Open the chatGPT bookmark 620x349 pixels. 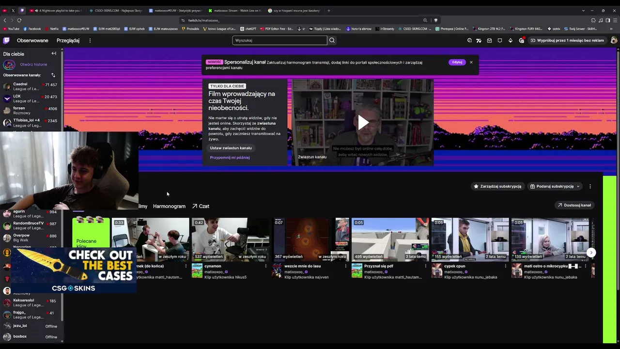tap(248, 29)
